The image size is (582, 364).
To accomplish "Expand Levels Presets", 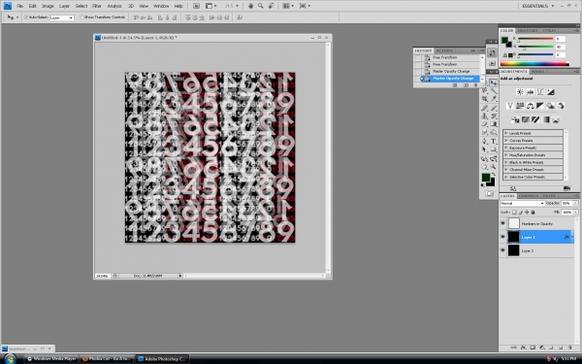I will [506, 133].
